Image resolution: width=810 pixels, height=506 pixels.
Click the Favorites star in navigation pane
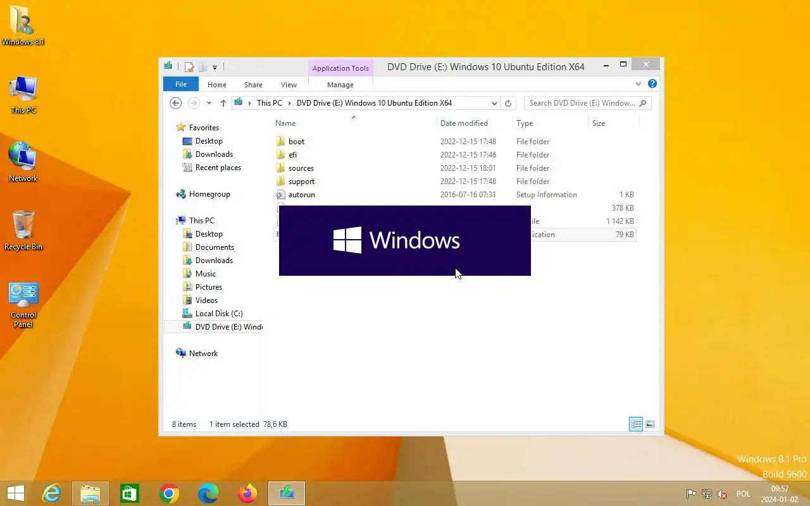click(181, 127)
